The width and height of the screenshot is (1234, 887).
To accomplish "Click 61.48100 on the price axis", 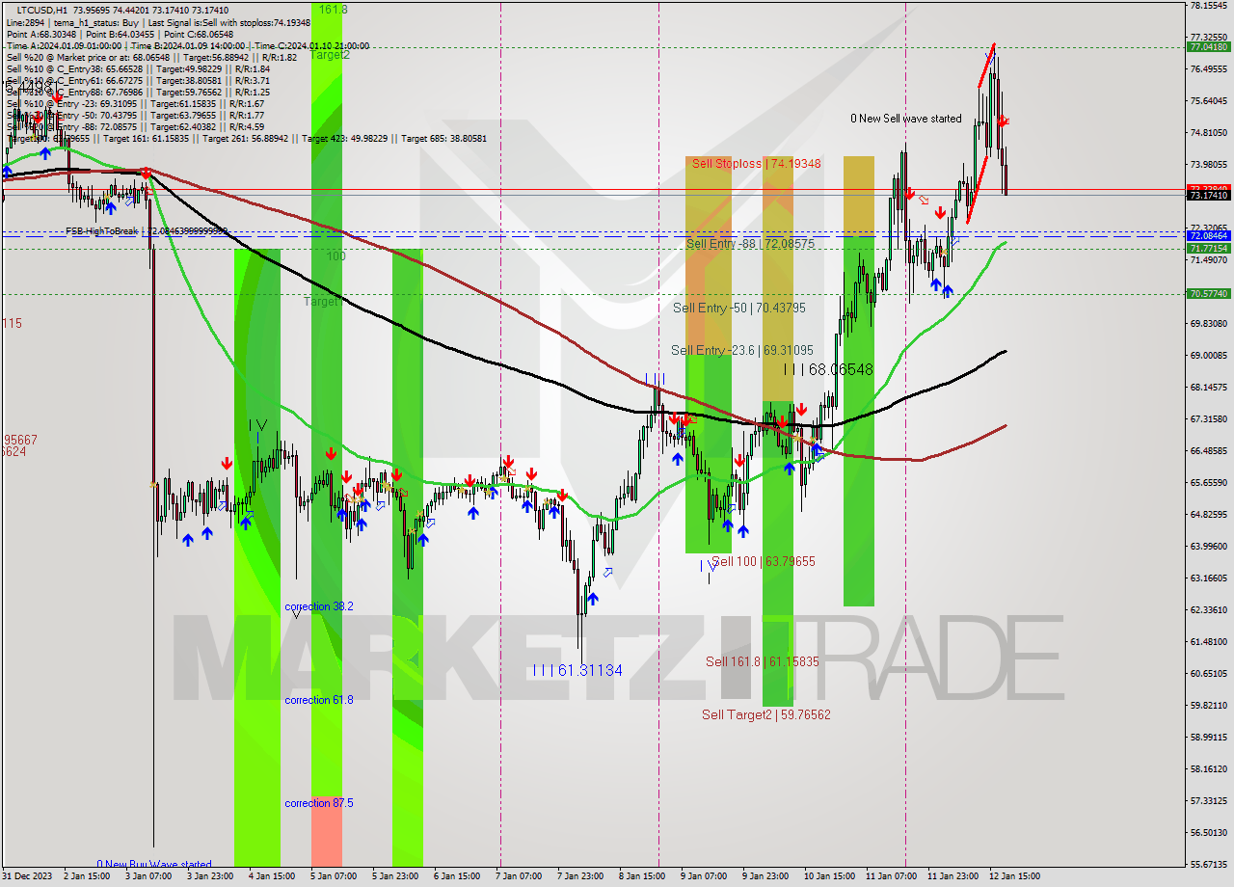I will 1208,642.
